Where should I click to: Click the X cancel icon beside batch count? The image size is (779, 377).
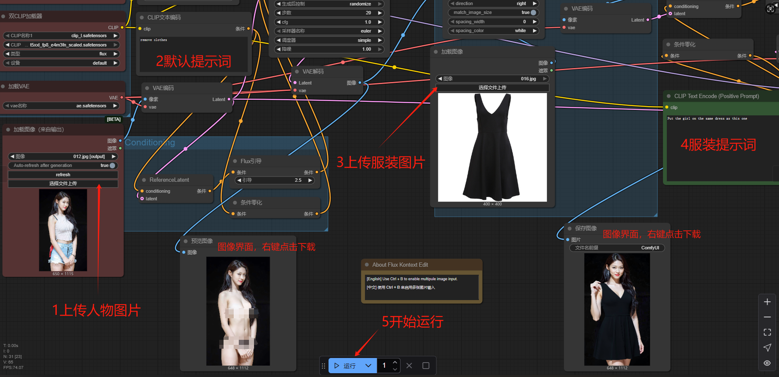(x=409, y=366)
